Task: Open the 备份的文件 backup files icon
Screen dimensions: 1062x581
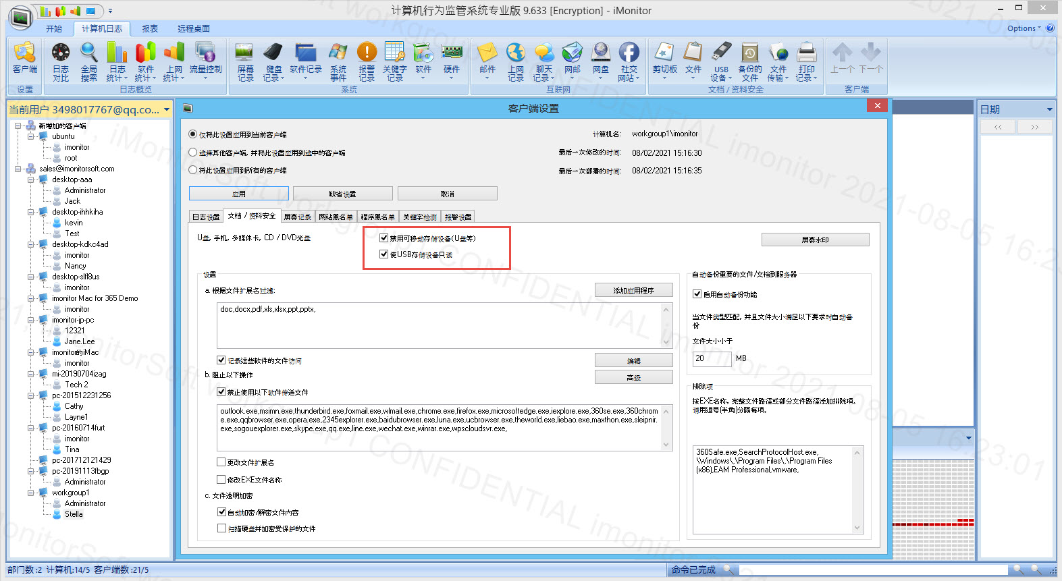Action: (x=750, y=61)
